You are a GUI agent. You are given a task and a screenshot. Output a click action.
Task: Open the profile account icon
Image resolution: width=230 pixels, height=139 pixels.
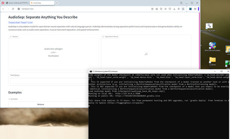183,9
